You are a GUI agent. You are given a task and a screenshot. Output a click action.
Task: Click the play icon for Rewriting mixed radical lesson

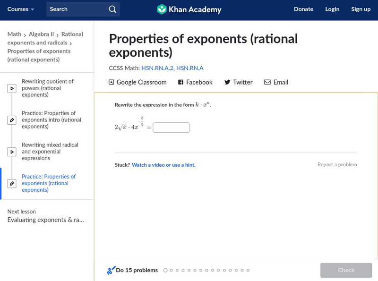[x=12, y=152]
